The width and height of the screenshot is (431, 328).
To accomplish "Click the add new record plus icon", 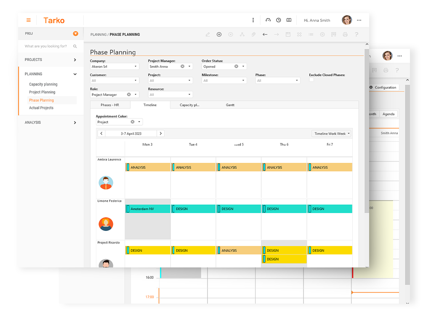I will pos(219,34).
